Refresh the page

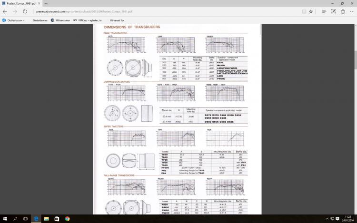tap(25, 11)
